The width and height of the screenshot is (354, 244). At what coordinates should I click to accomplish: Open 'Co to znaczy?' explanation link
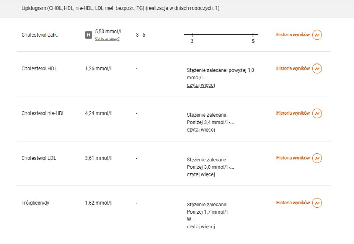point(107,38)
